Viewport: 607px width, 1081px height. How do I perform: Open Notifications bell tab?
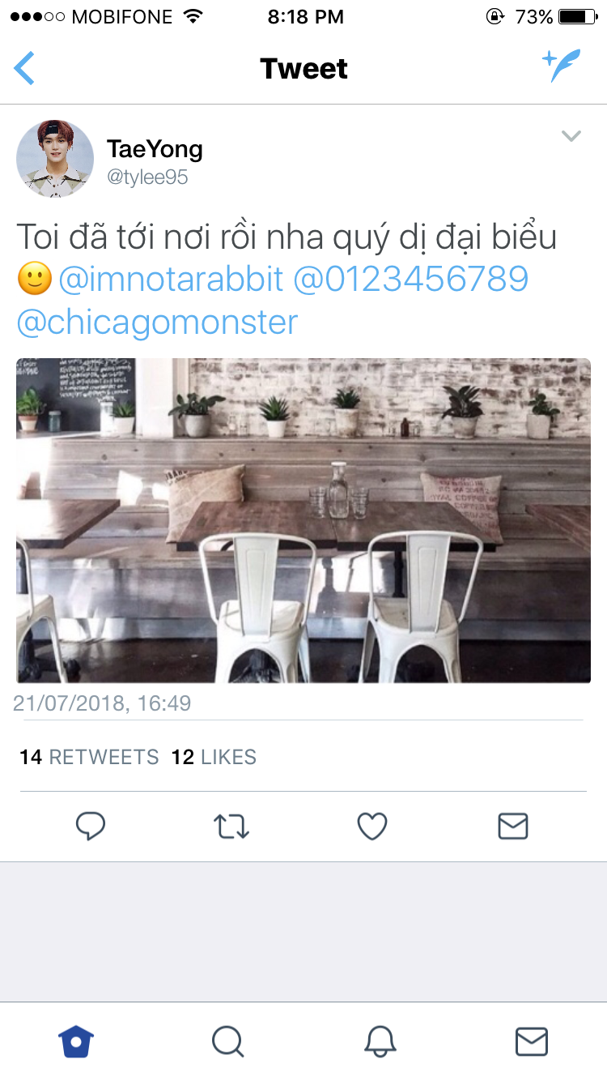coord(380,1041)
